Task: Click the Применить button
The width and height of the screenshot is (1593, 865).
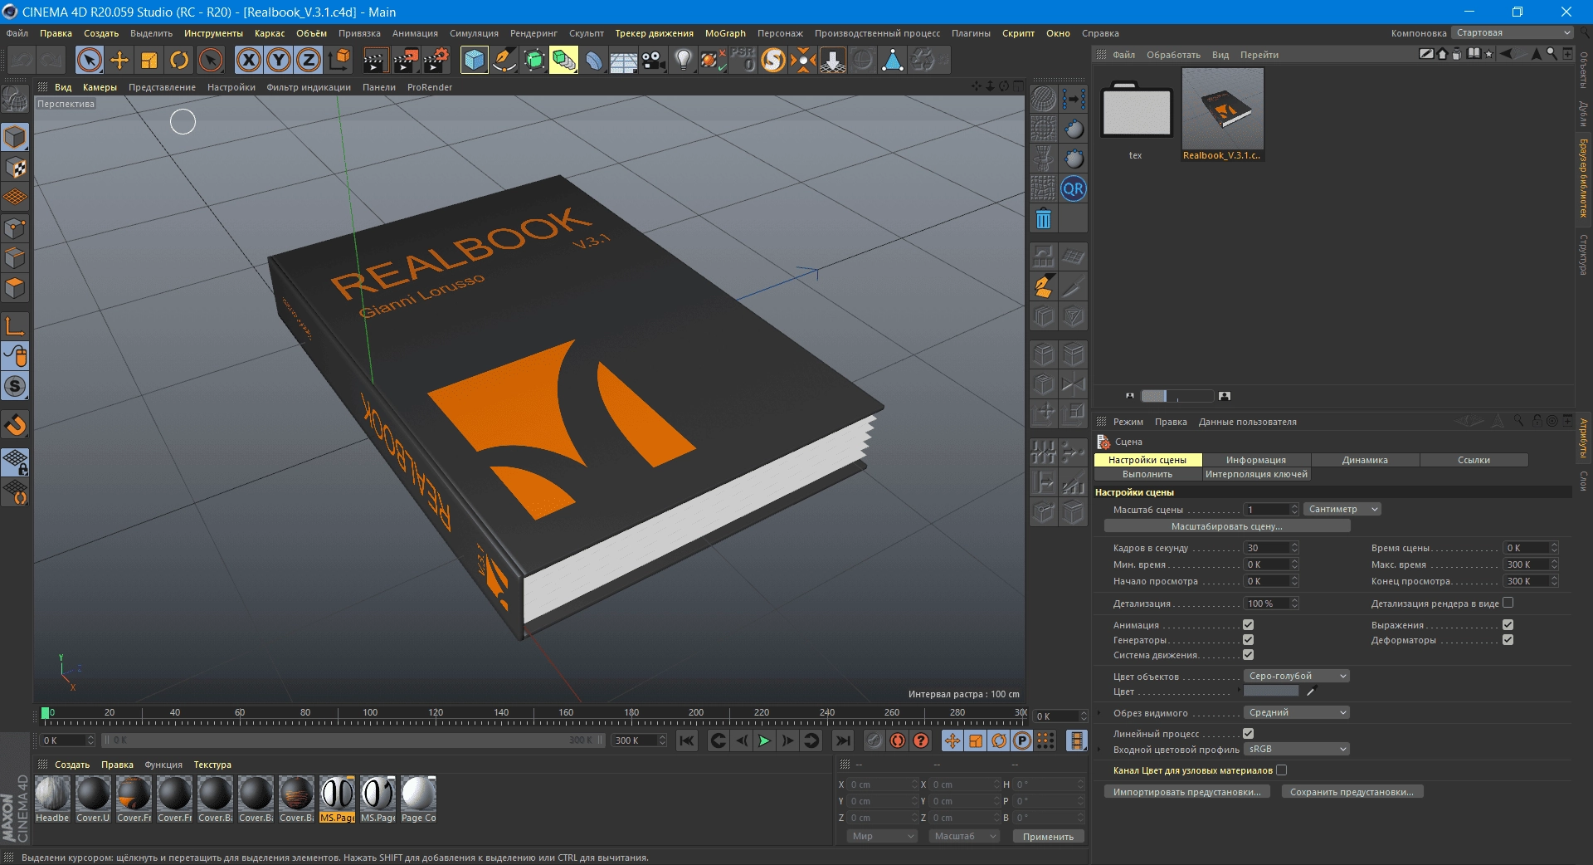Action: [1048, 837]
